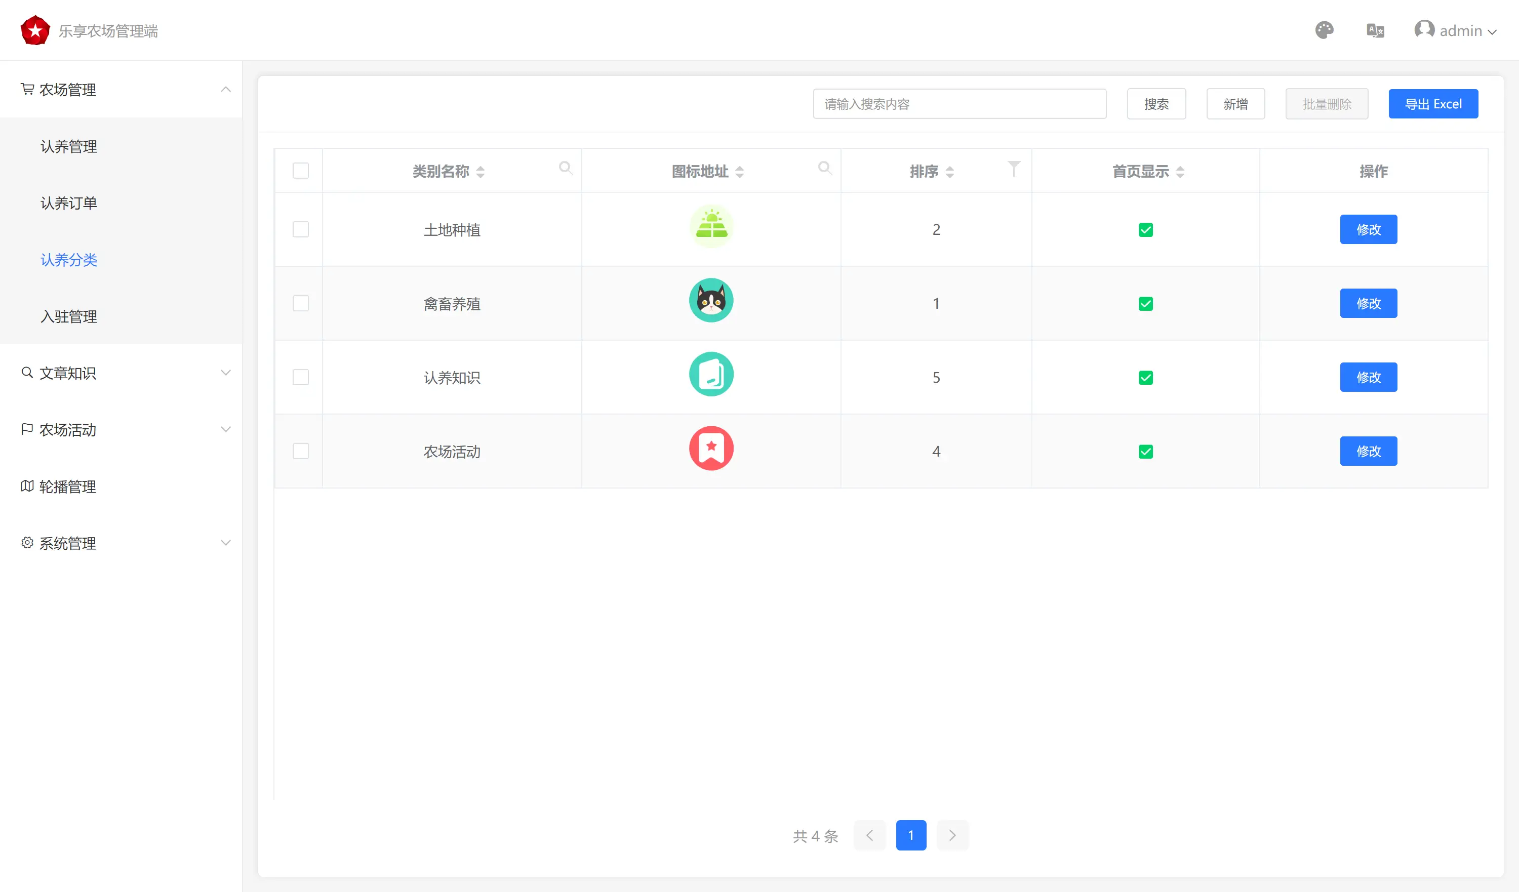The width and height of the screenshot is (1519, 892).
Task: Click the 土地种植 green field icon
Action: 711,227
